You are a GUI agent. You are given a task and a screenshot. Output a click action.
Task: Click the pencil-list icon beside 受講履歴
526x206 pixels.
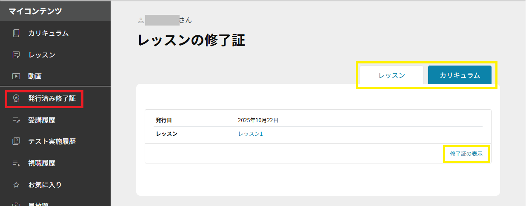(x=16, y=120)
